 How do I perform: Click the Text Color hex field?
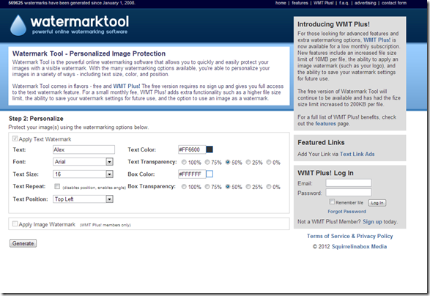192,149
